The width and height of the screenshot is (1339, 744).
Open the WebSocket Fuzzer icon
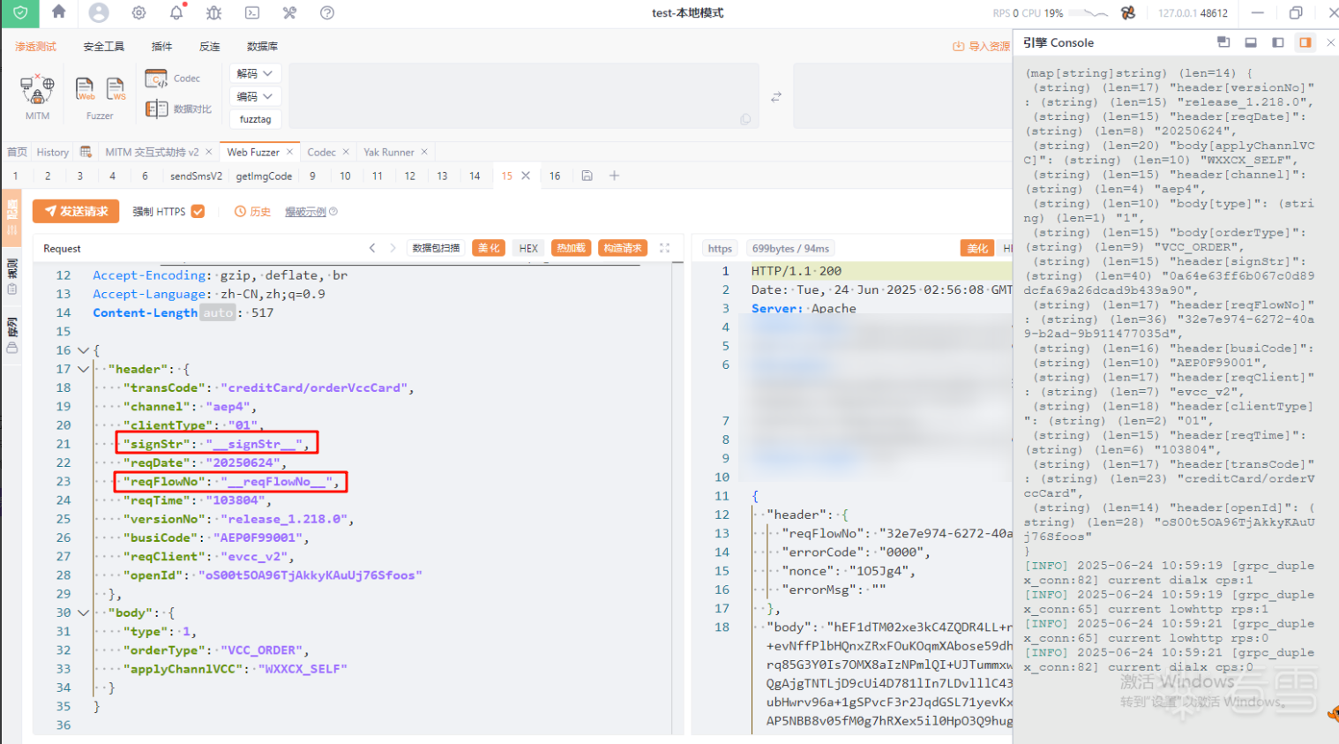click(x=116, y=89)
